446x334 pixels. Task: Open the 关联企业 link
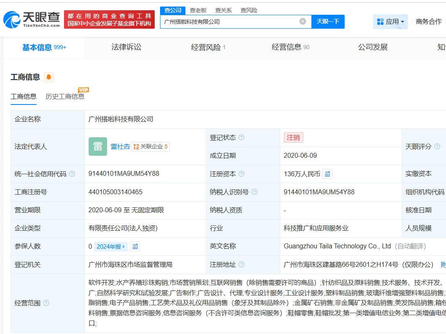151,146
